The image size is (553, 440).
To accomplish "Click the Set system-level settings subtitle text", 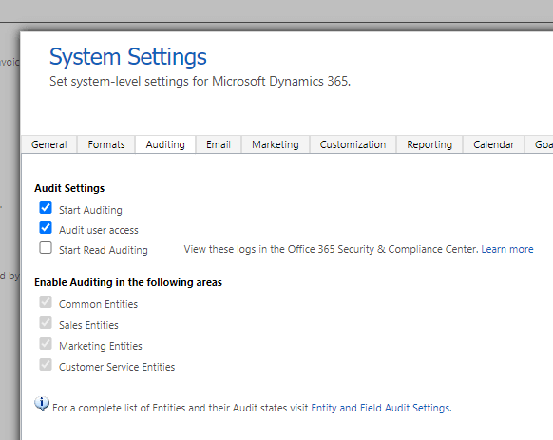I will point(200,82).
